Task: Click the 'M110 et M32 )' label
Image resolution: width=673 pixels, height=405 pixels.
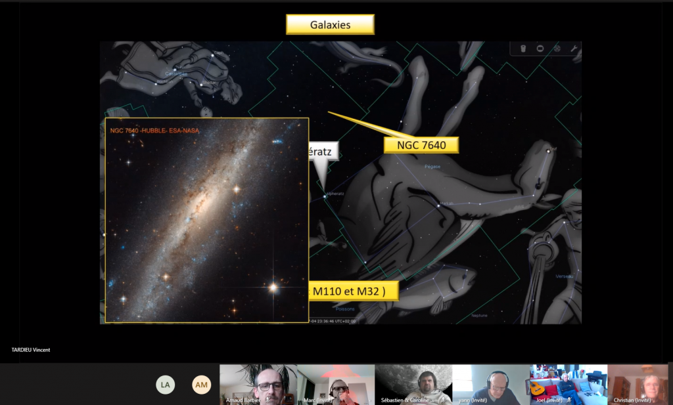Action: coord(354,291)
